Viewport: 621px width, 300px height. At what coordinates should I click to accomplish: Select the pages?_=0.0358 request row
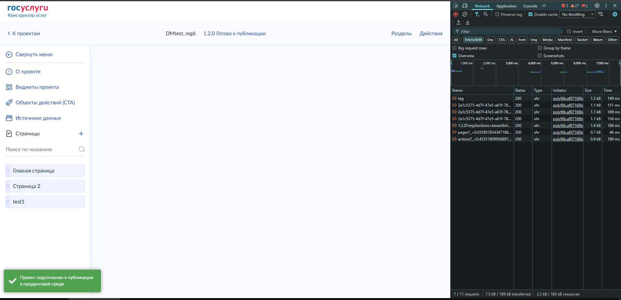536,132
